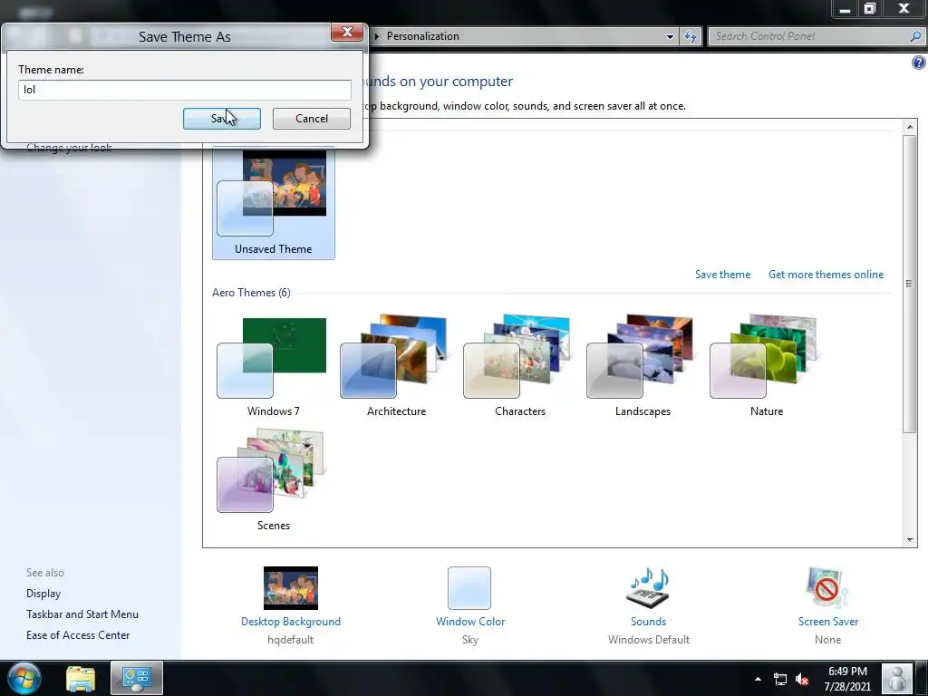Viewport: 928px width, 696px height.
Task: Click the Desktop Background link text
Action: (x=291, y=622)
